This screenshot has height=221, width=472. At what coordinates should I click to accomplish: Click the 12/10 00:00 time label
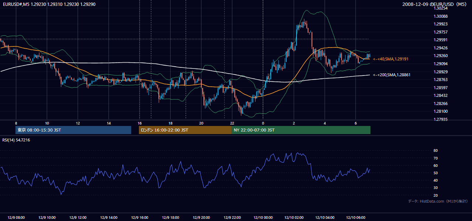tap(263, 218)
